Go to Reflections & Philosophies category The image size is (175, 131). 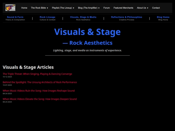click(127, 17)
